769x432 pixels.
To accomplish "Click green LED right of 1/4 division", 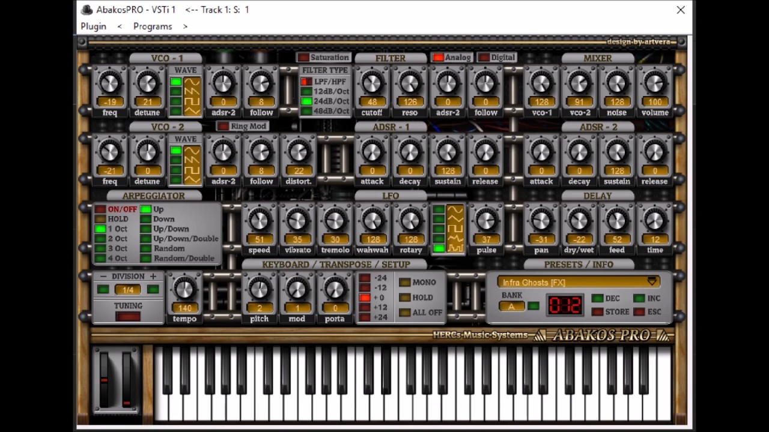I will [153, 290].
